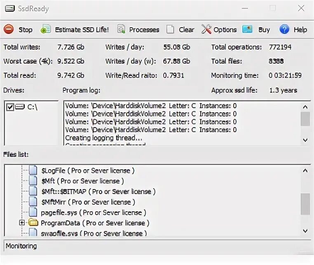Select the $Mft row text
314x265 pixels.
click(82, 181)
